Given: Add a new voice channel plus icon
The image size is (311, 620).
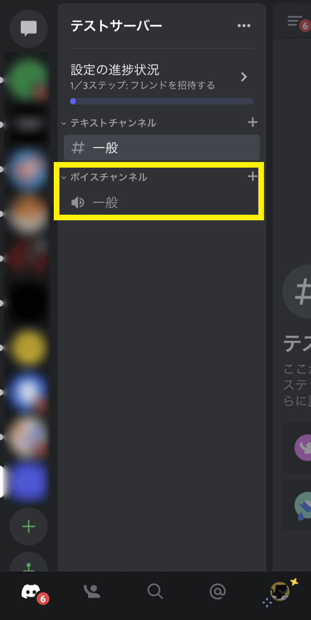Looking at the screenshot, I should [253, 177].
